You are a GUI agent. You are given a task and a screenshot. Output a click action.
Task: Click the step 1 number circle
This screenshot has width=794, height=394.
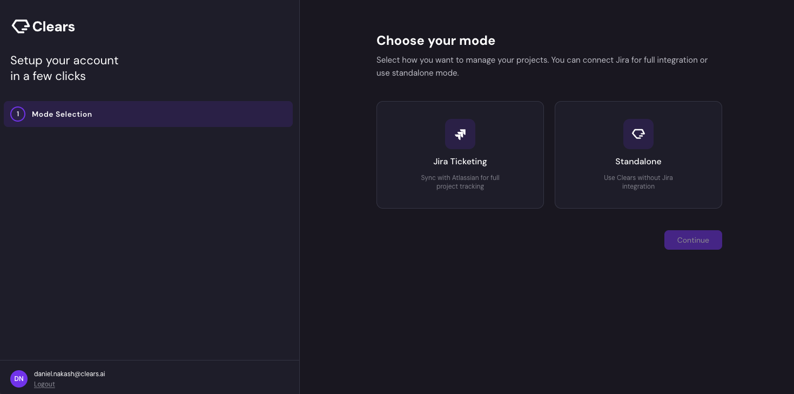click(x=18, y=114)
